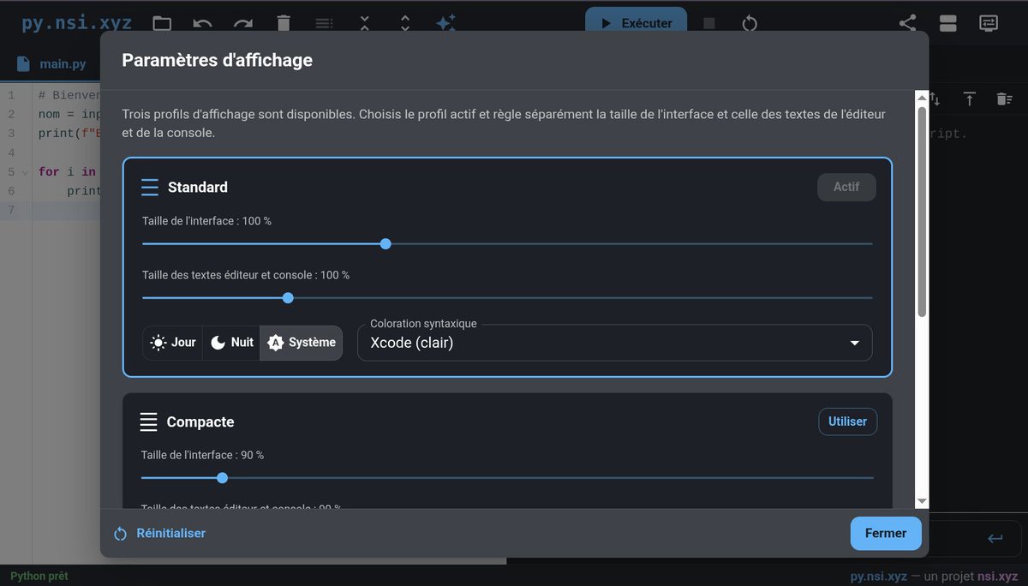Click the restart circular arrow icon
Image resolution: width=1028 pixels, height=586 pixels.
(750, 23)
